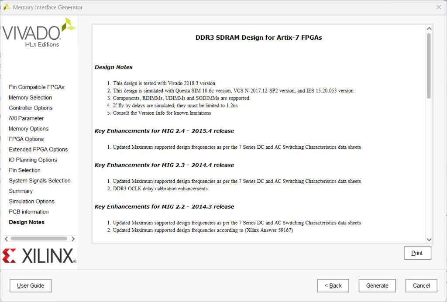Go back with the Back button
Viewport: 447px width, 302px height.
[333, 286]
